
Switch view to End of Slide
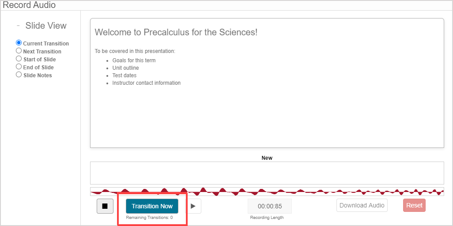pos(19,67)
